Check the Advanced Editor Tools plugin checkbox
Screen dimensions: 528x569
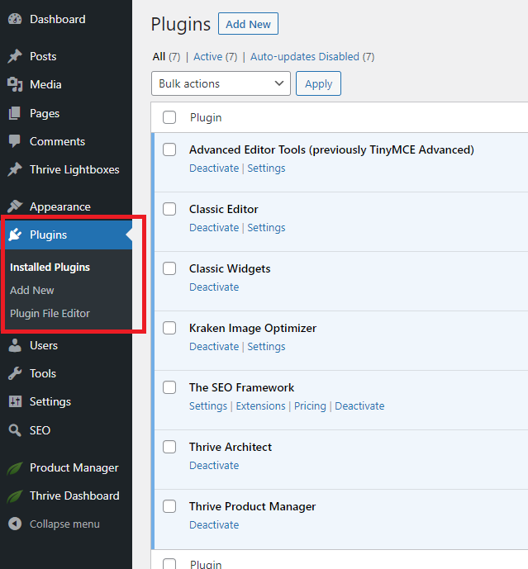169,149
